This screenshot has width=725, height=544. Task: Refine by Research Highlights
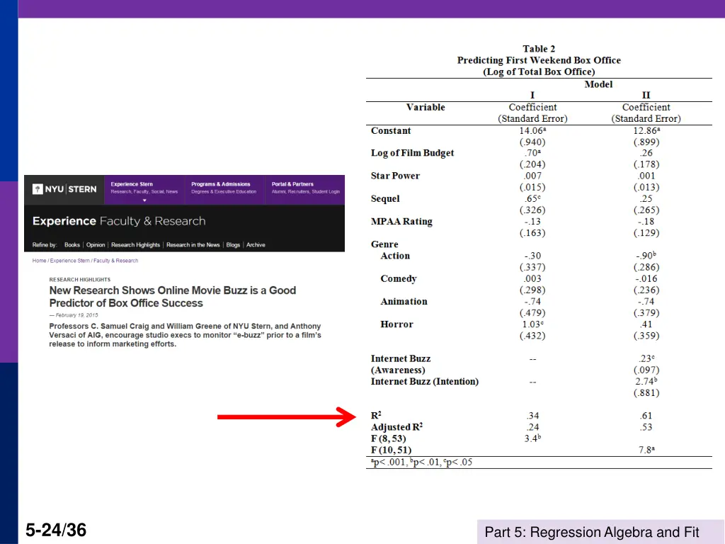[x=135, y=245]
